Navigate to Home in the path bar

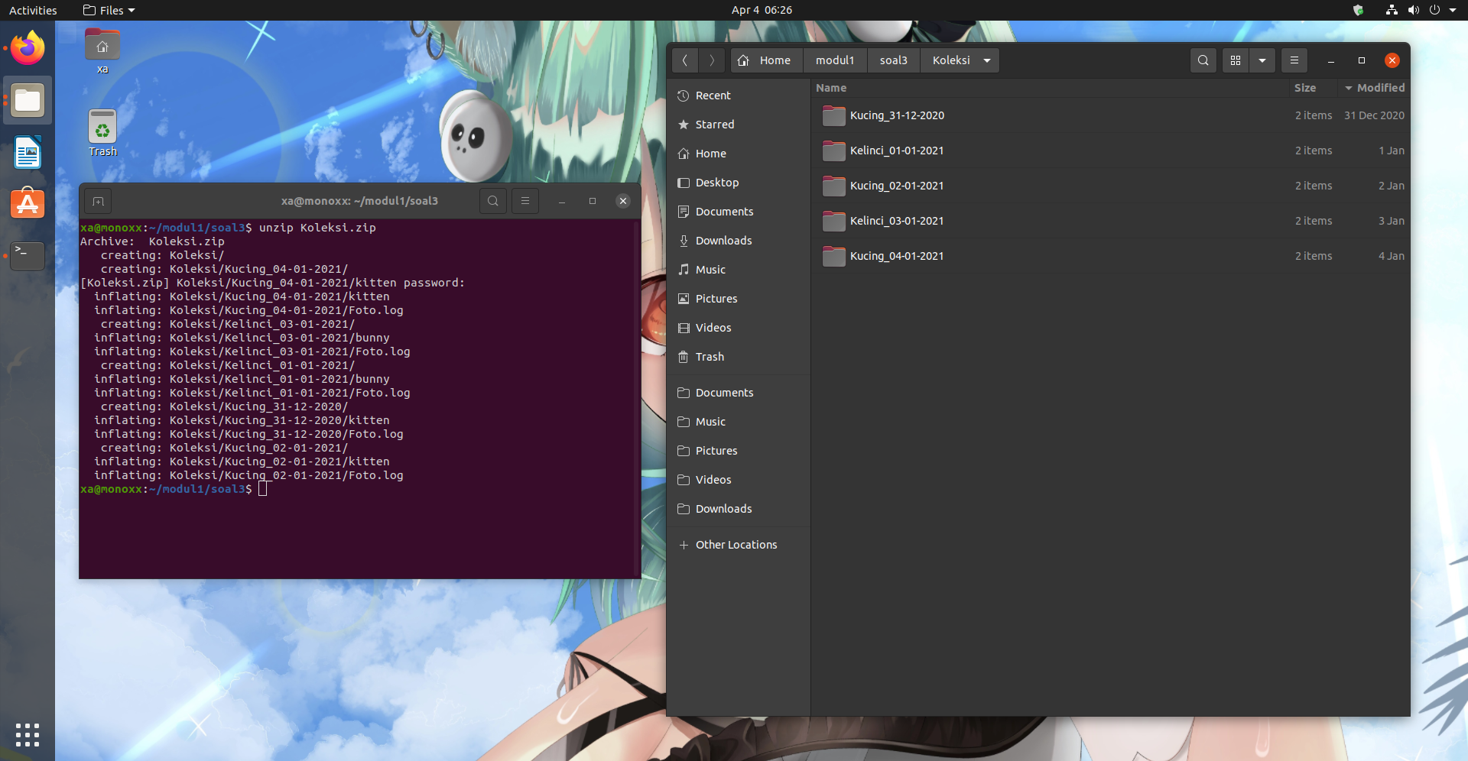pyautogui.click(x=765, y=60)
